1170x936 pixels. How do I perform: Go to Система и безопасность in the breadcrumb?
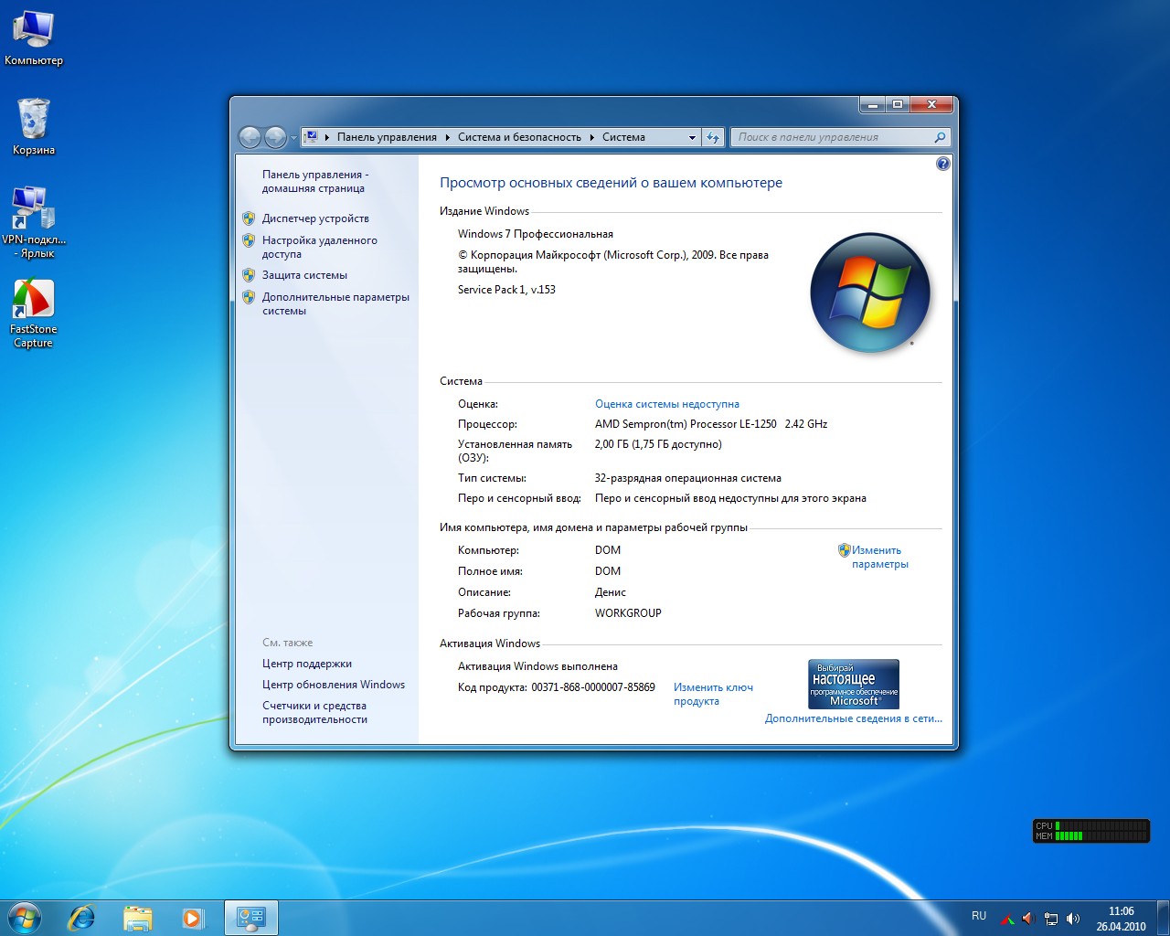point(519,137)
